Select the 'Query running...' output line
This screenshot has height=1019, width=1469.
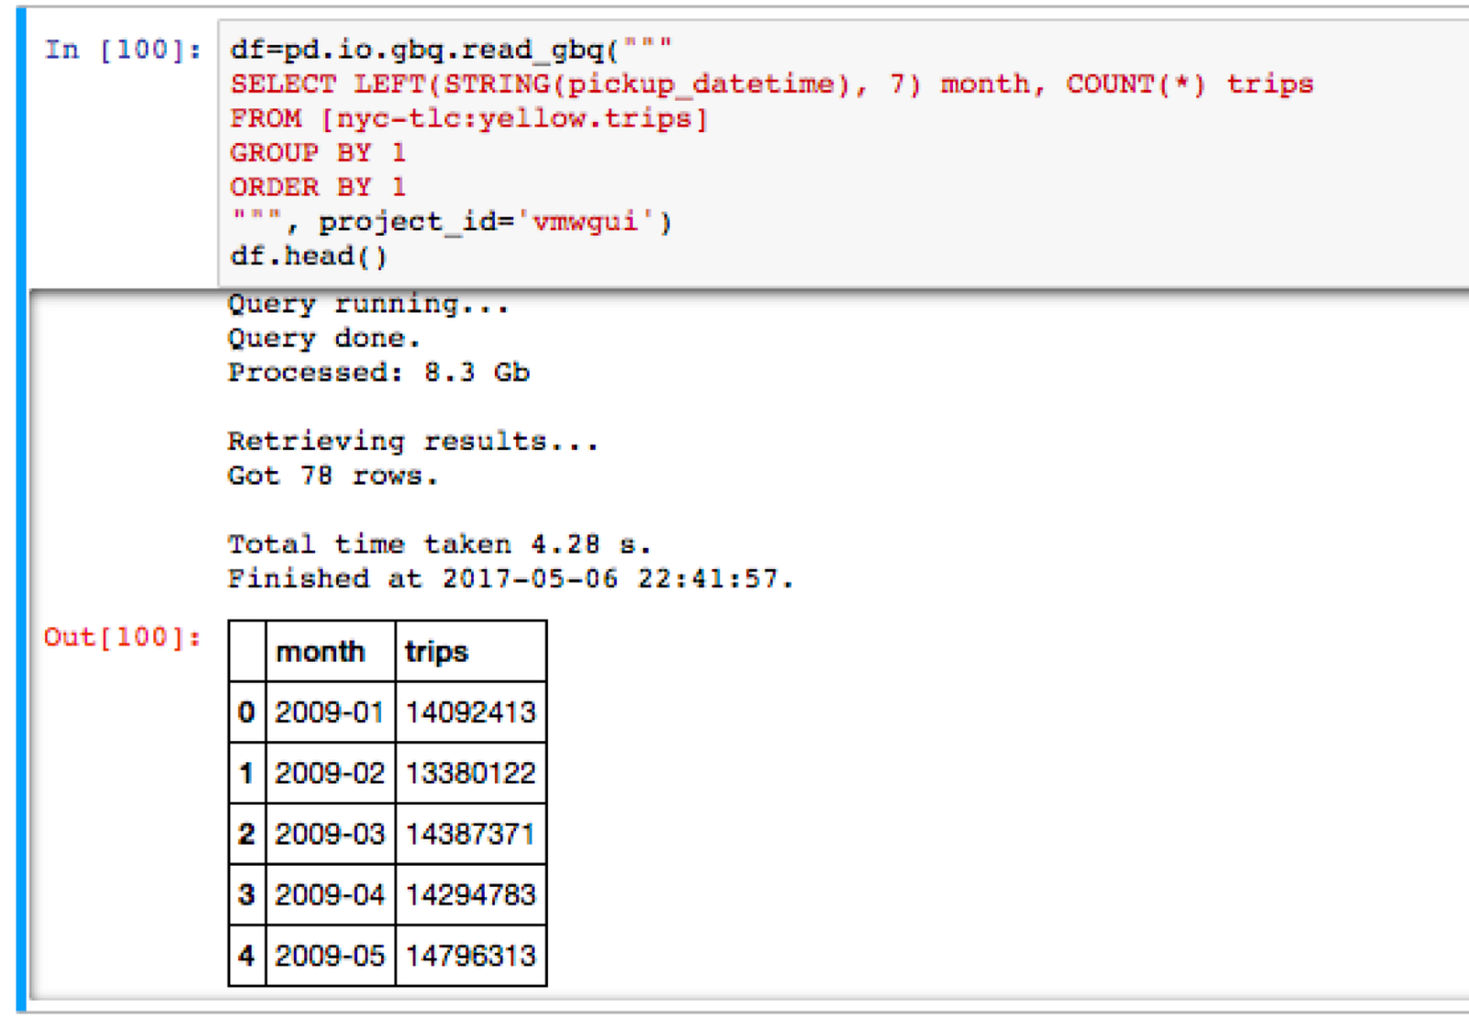pyautogui.click(x=368, y=304)
